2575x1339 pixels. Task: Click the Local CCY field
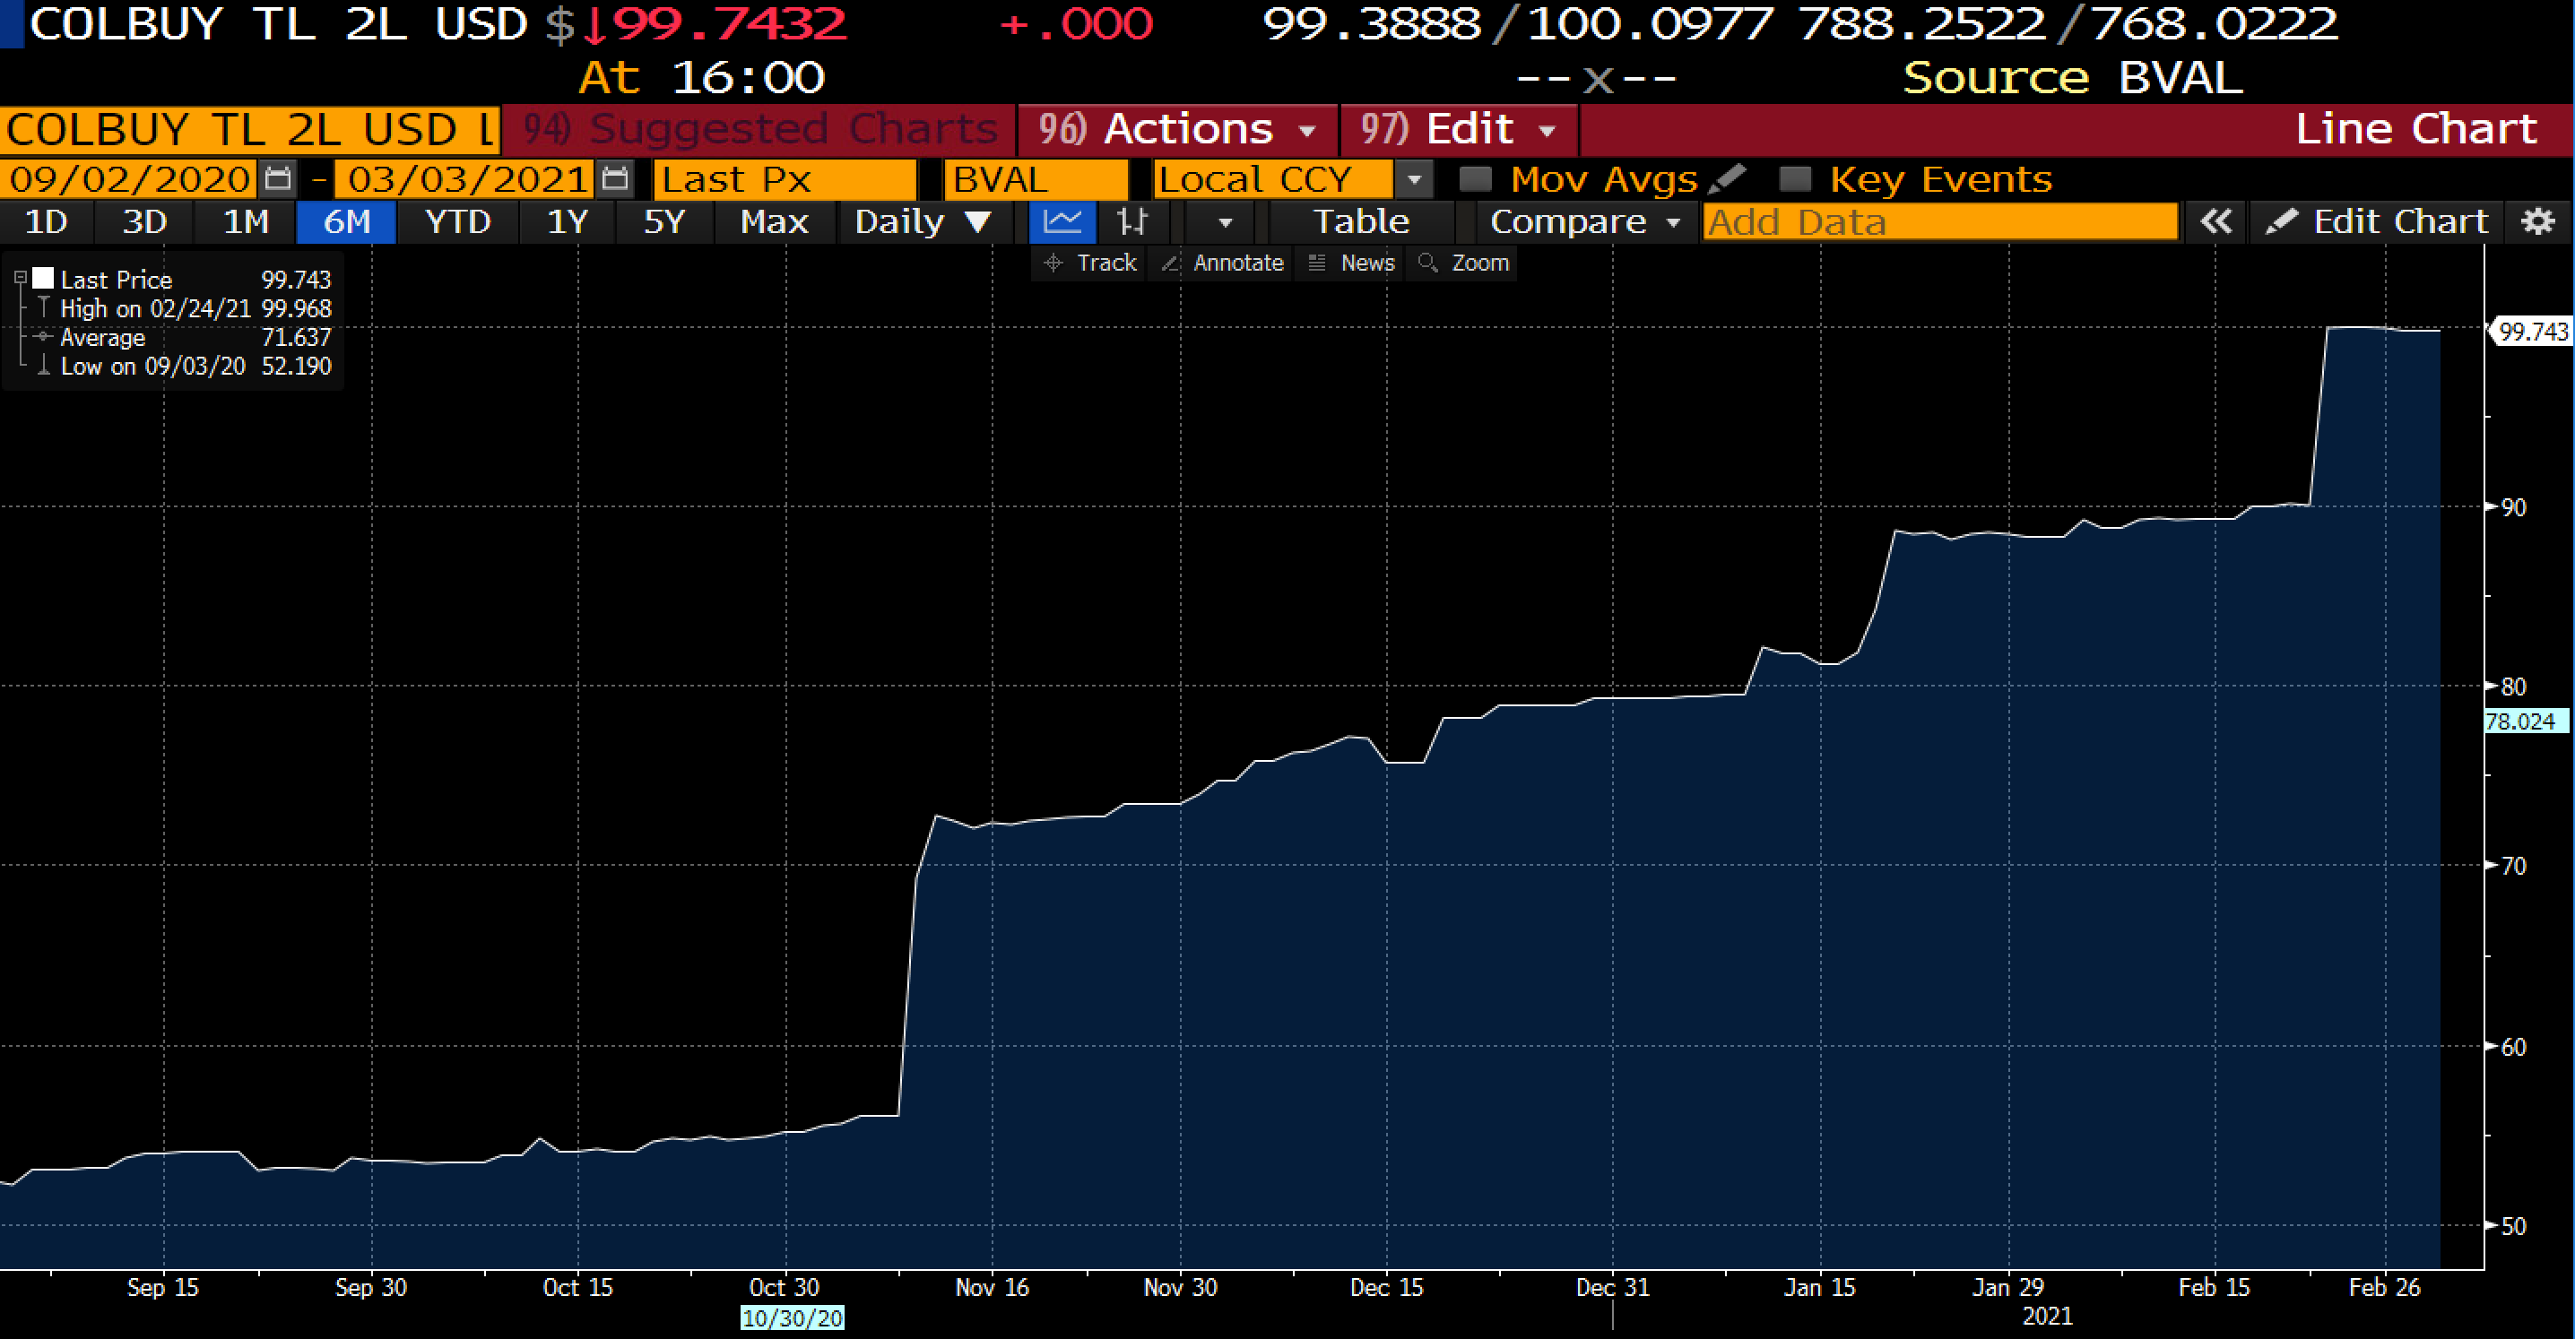(x=1272, y=180)
